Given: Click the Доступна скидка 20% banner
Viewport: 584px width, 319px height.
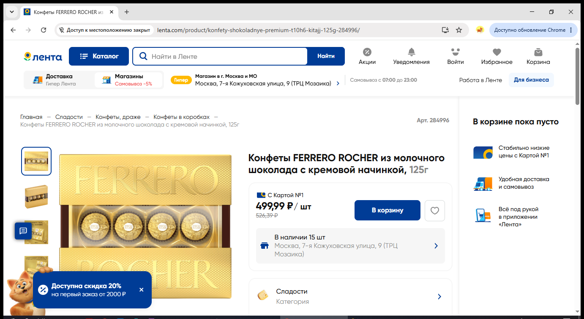Looking at the screenshot, I should coord(92,290).
